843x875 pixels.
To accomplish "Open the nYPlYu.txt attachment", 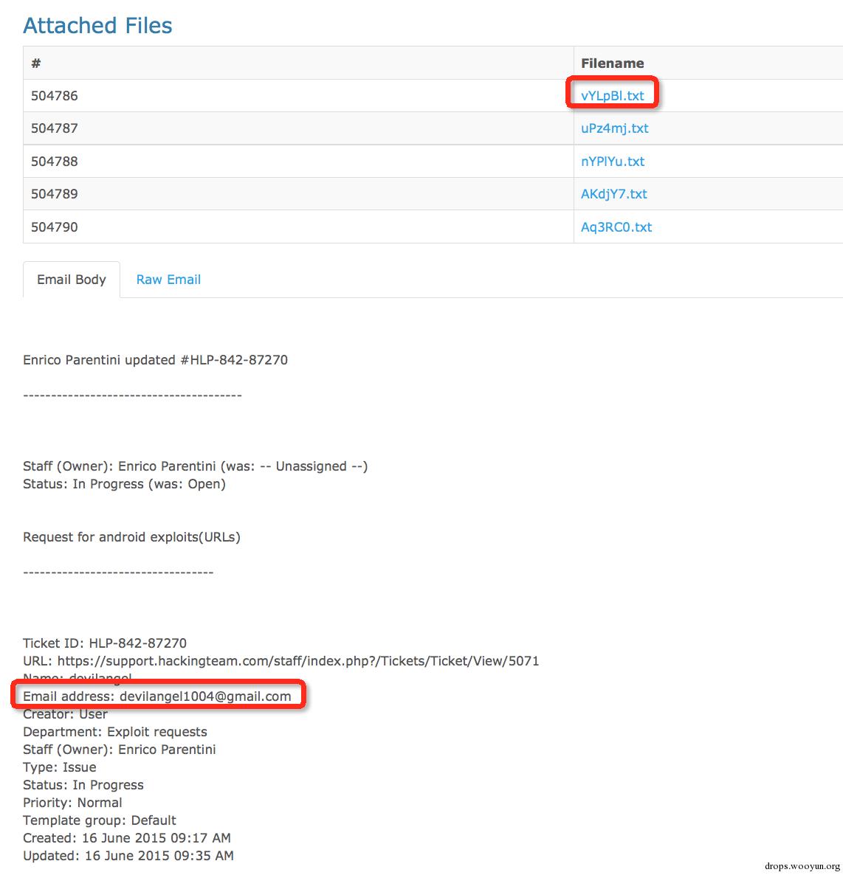I will coord(613,162).
